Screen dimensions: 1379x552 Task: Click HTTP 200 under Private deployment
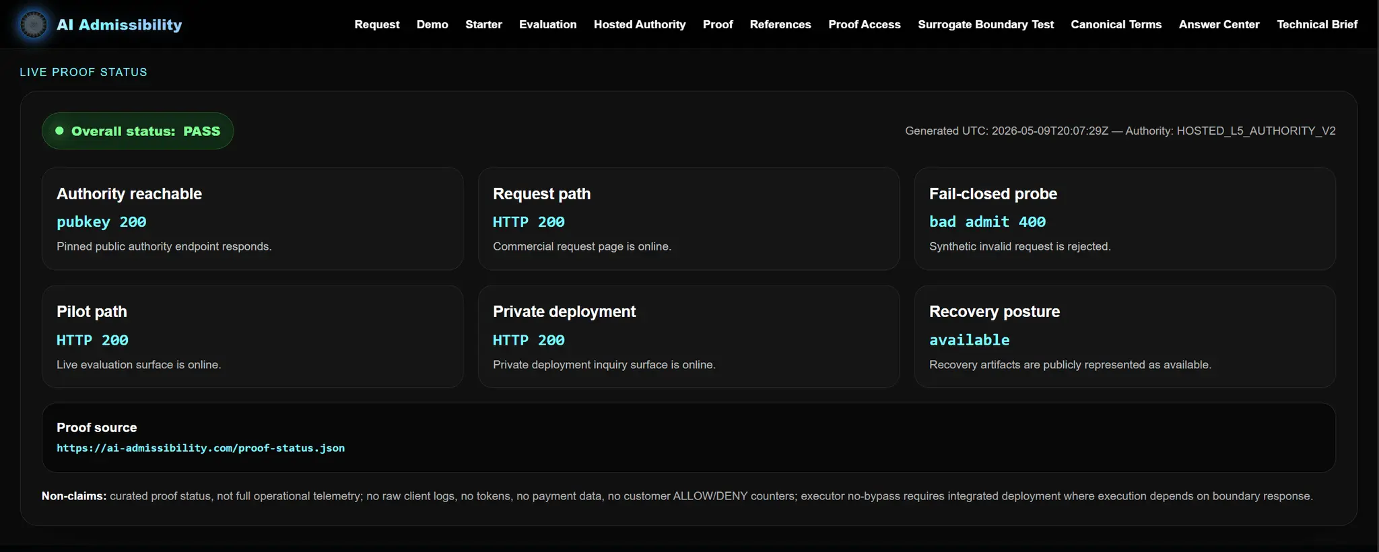coord(529,341)
